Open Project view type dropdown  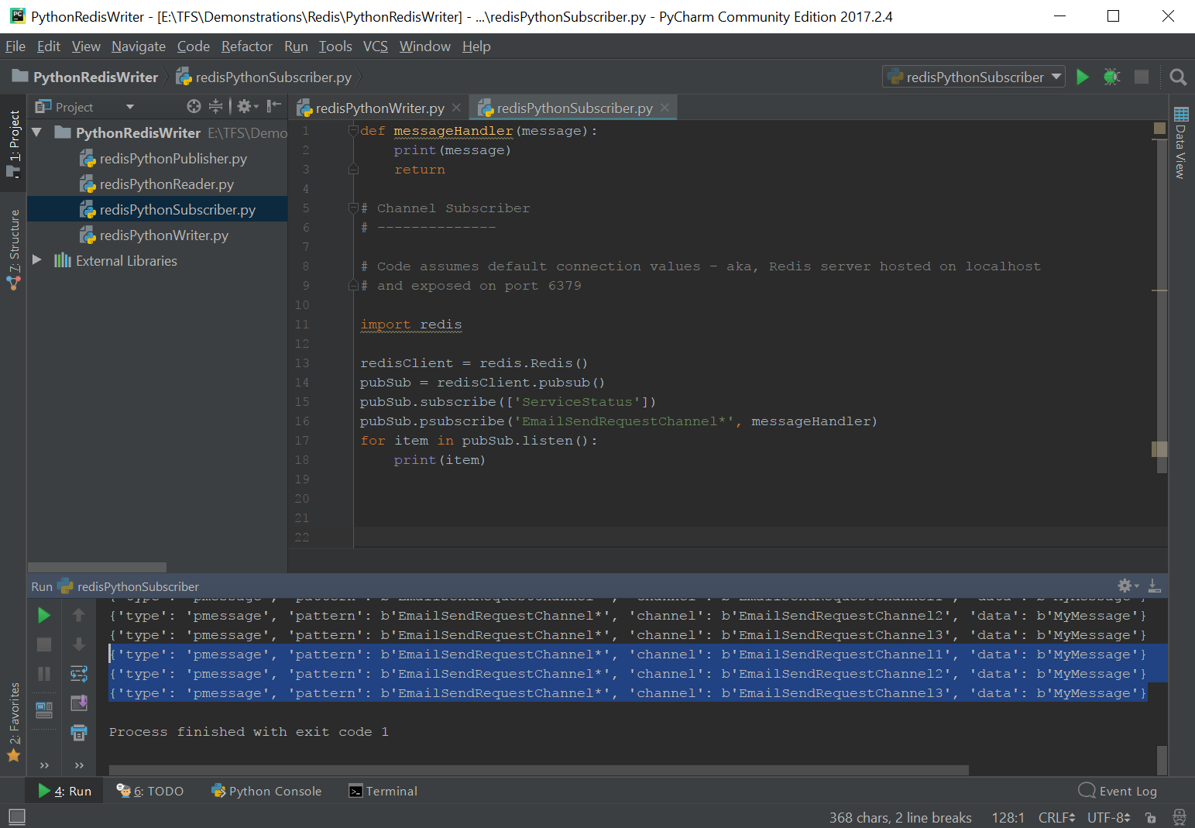point(130,107)
